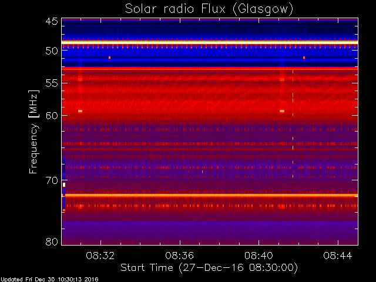Click the '08:36' time axis label
This screenshot has height=282, width=376.
point(179,256)
